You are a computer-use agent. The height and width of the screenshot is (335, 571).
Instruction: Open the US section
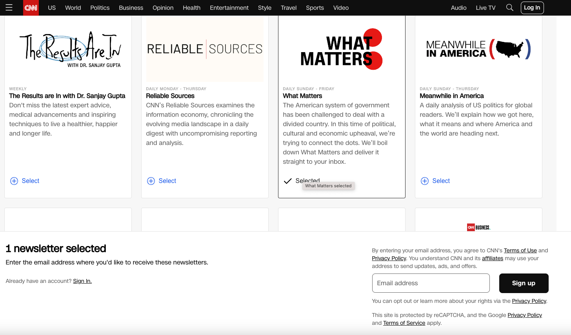(52, 7)
